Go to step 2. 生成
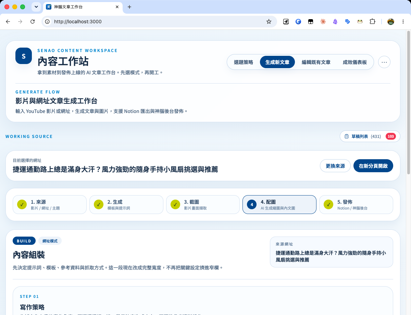411x315 pixels. click(126, 204)
